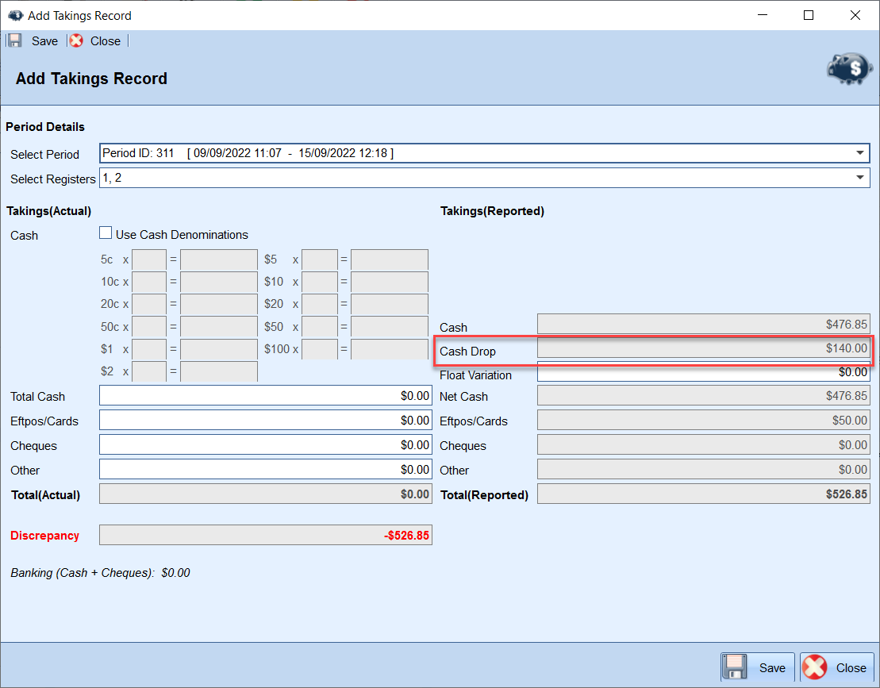Expand the Select Period dropdown
880x688 pixels.
[x=859, y=153]
